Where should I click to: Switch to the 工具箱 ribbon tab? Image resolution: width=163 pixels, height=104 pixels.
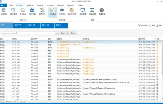[x=80, y=5]
